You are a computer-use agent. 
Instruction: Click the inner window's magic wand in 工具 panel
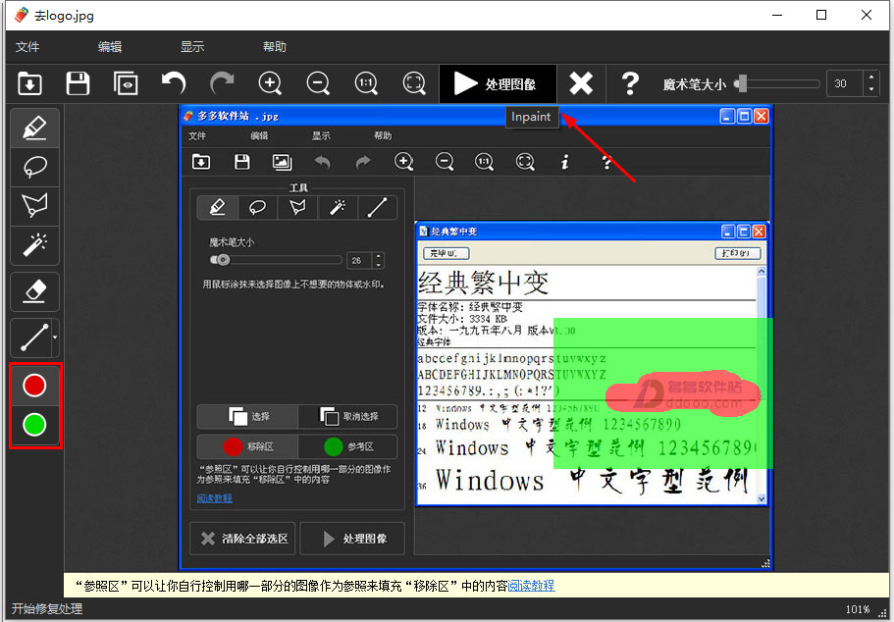pyautogui.click(x=338, y=207)
